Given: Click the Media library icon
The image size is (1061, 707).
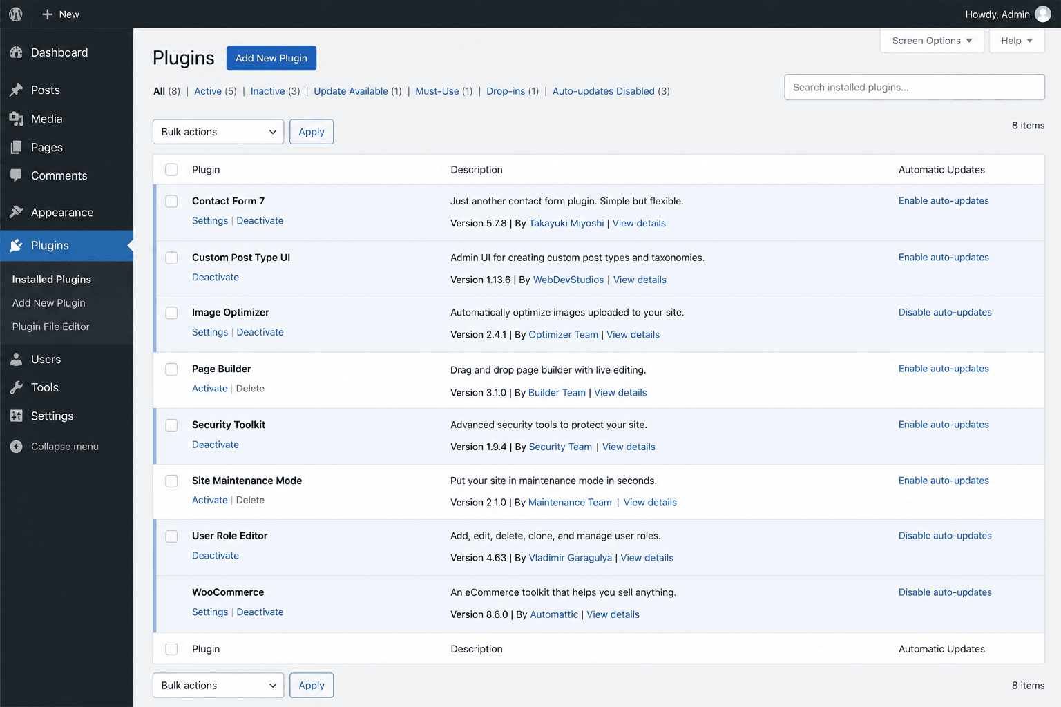Looking at the screenshot, I should pos(17,119).
